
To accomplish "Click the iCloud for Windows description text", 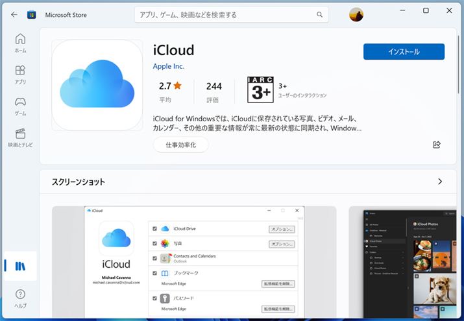I will (x=257, y=123).
